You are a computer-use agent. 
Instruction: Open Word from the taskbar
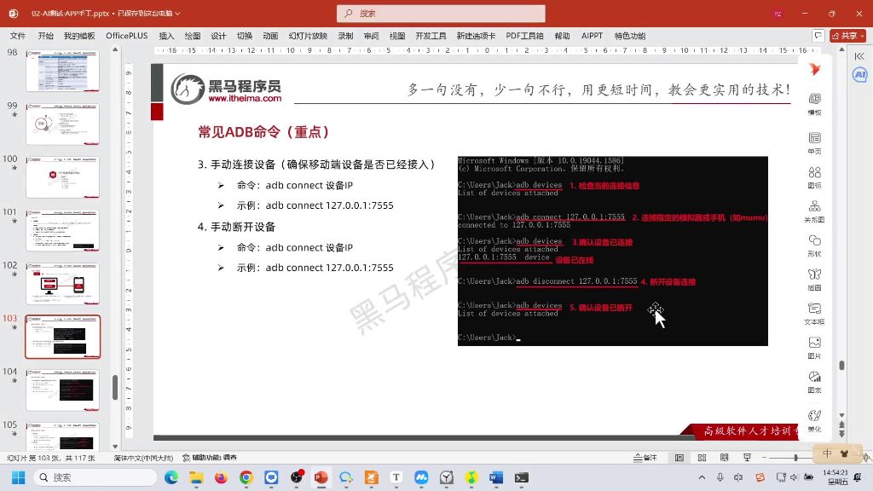pyautogui.click(x=496, y=477)
